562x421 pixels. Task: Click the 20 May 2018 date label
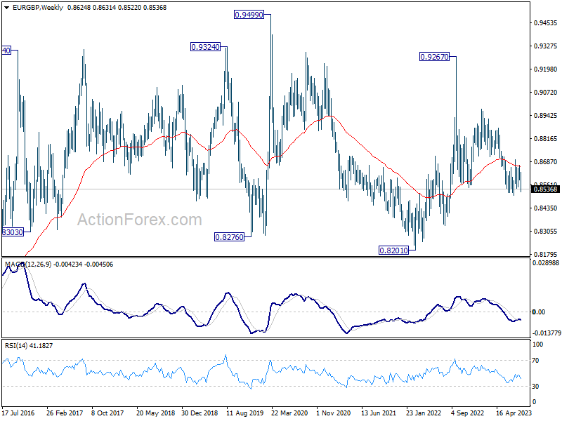[x=155, y=413]
